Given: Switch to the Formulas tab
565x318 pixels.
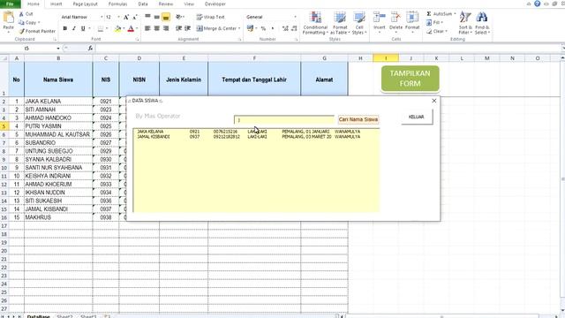Looking at the screenshot, I should 117,4.
